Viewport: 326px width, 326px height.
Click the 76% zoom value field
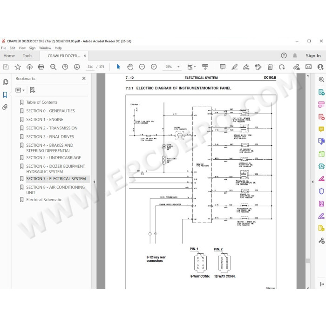tap(169, 67)
